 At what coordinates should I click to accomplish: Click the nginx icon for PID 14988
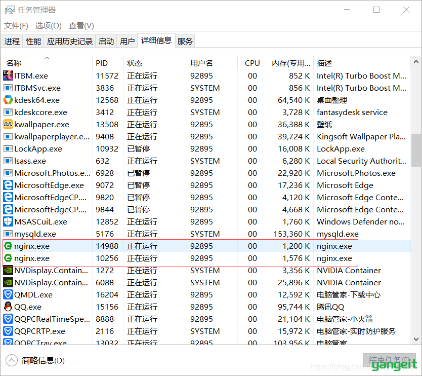point(8,246)
